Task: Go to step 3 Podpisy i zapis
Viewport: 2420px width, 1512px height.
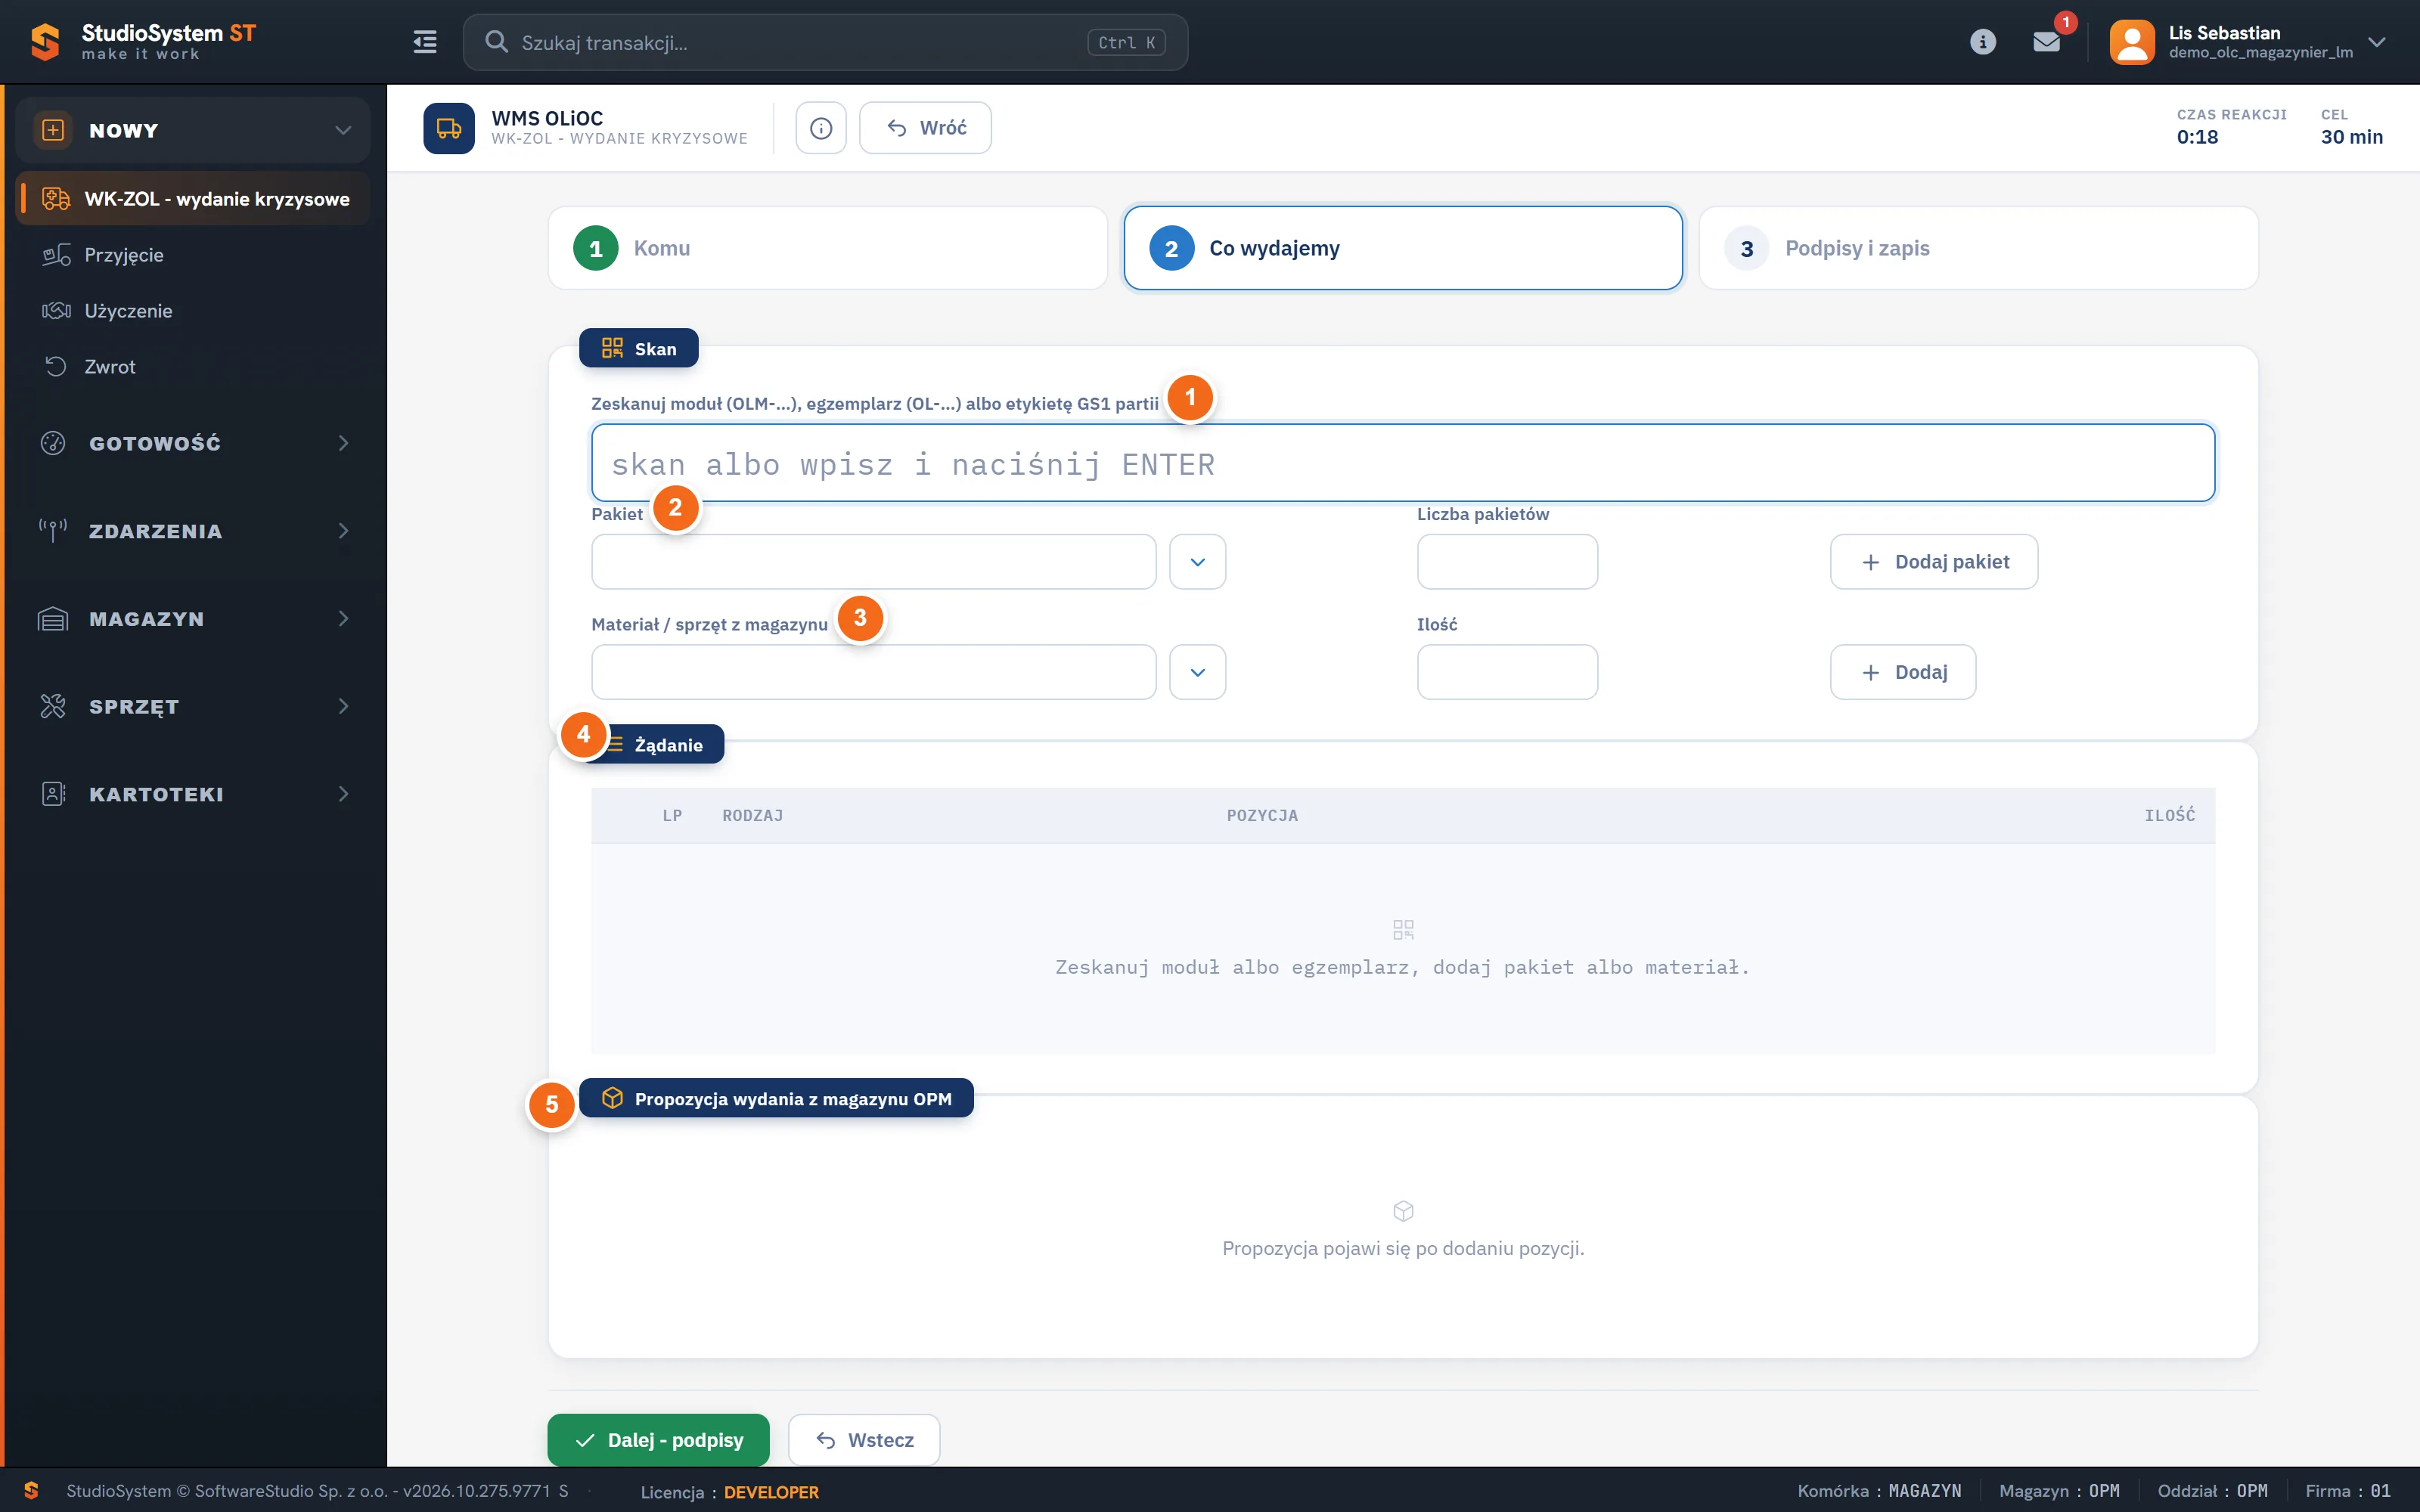Action: [1978, 248]
